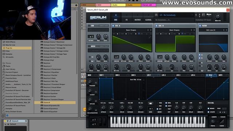233x131 pixels.
Task: Click the wrench icon on Ozone 8 device
Action: (x=10, y=121)
